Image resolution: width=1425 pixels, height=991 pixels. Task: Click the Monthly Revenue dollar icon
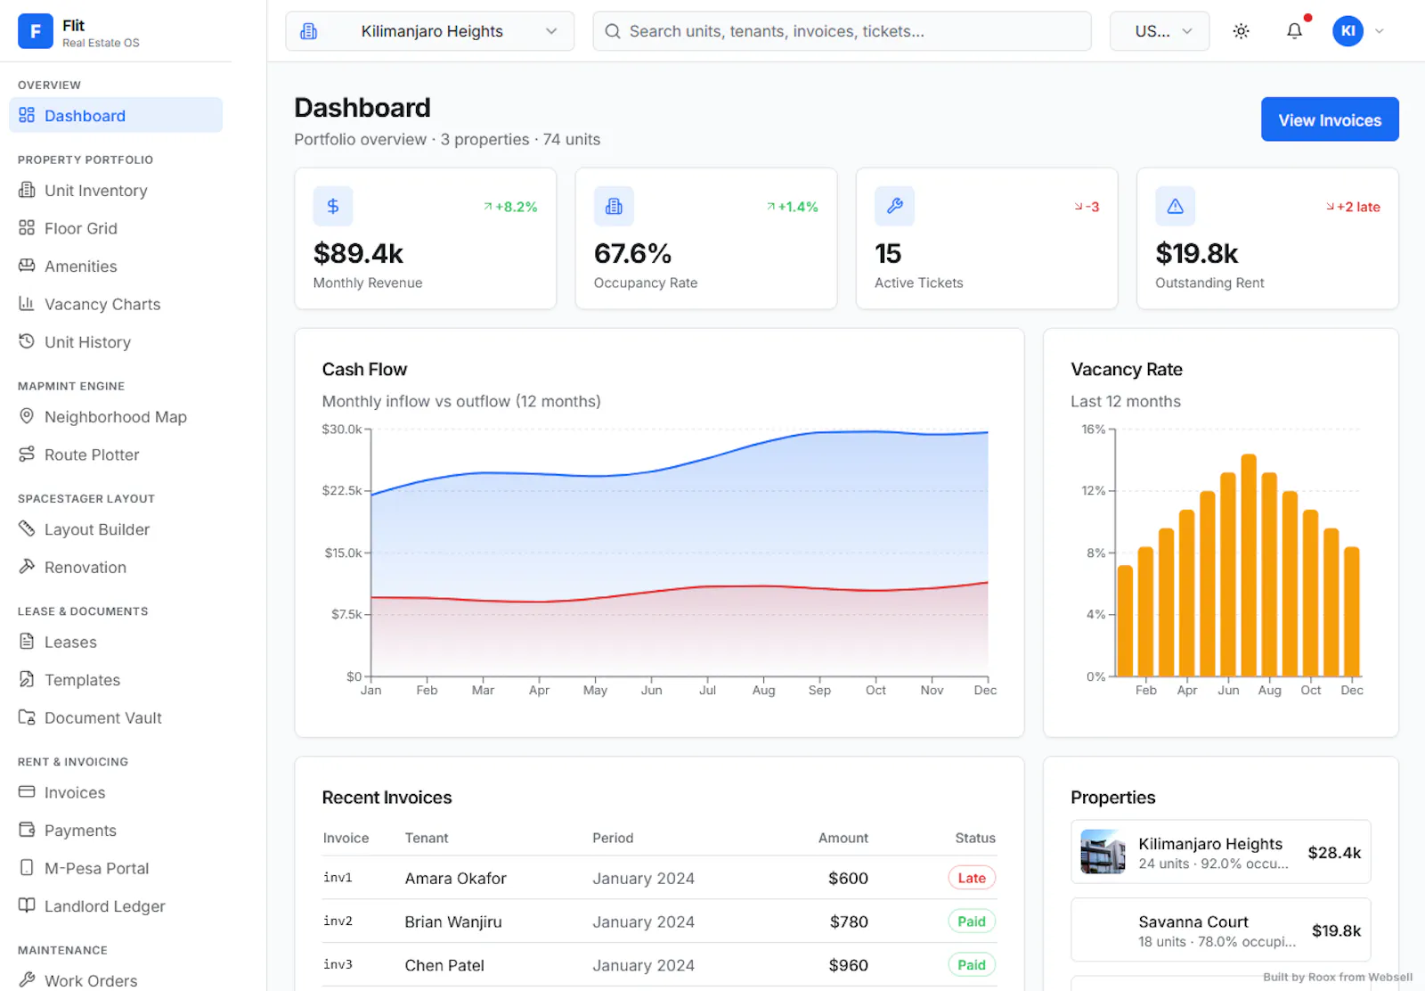(x=333, y=206)
